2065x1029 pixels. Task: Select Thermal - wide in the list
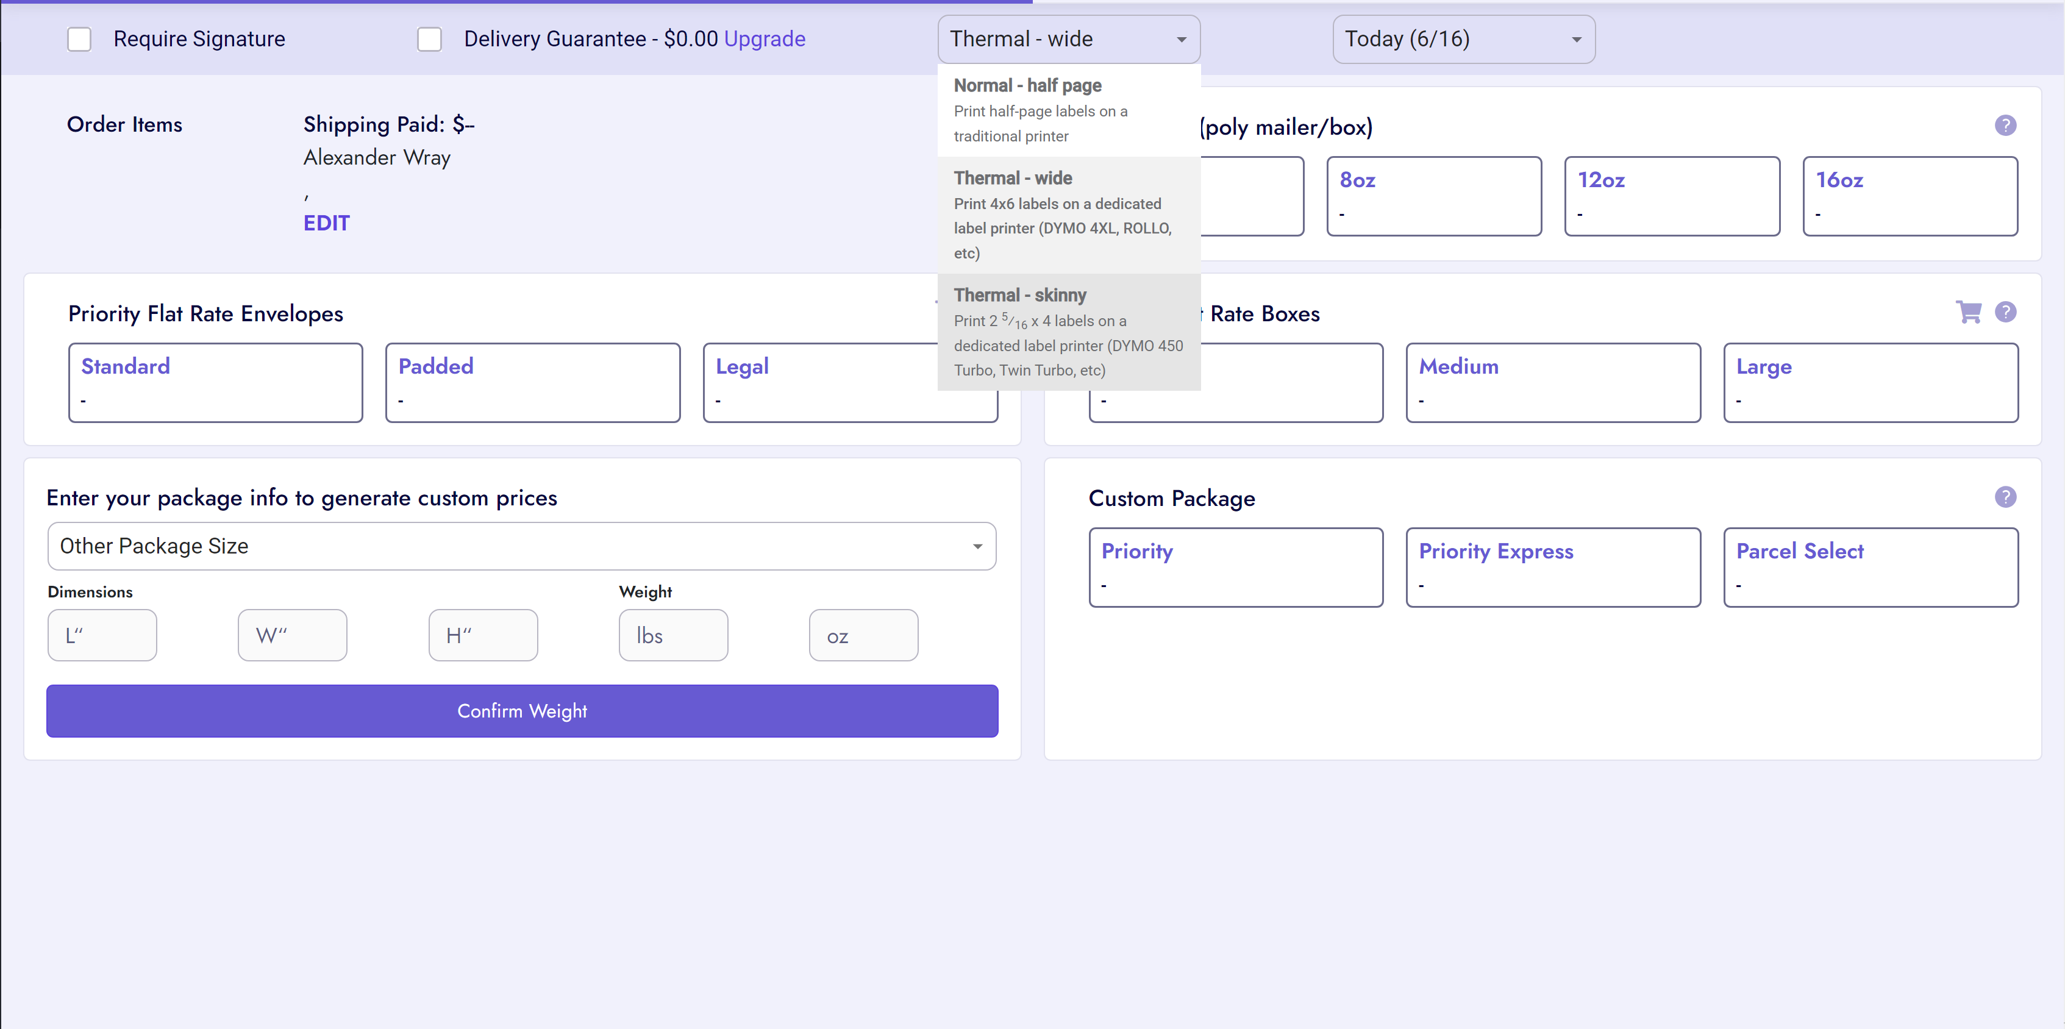pos(1068,215)
